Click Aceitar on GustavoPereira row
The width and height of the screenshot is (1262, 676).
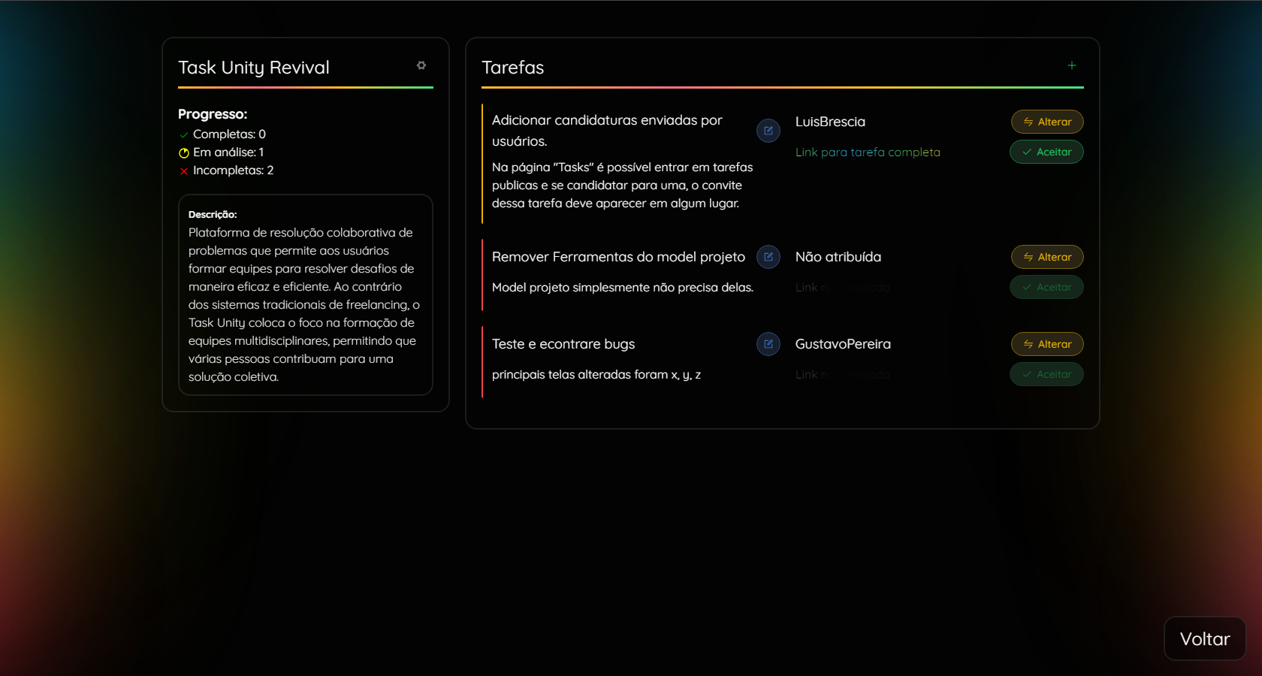[x=1046, y=374]
